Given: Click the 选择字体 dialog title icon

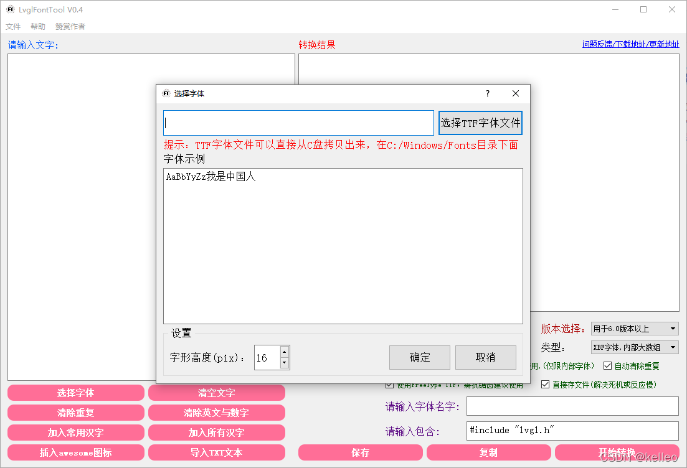Looking at the screenshot, I should pos(166,93).
